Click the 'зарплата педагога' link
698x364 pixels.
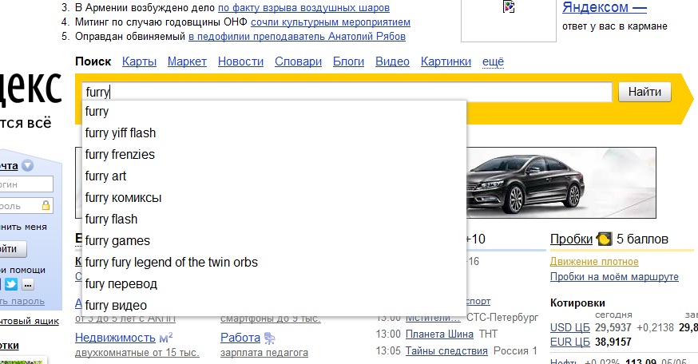(x=264, y=353)
